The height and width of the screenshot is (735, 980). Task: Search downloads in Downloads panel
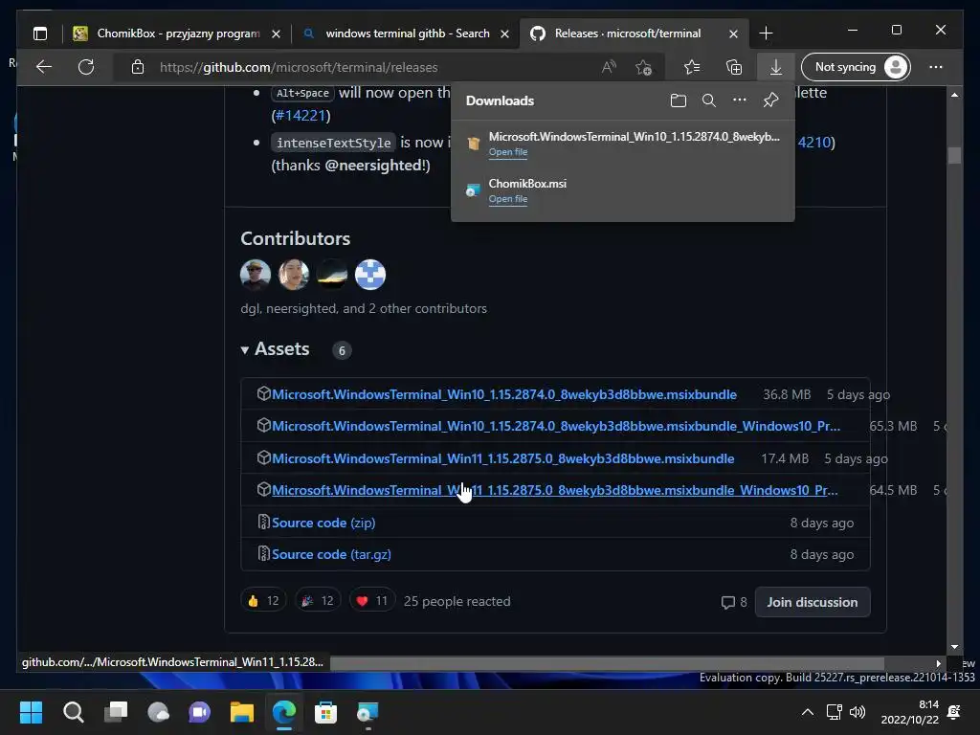709,100
